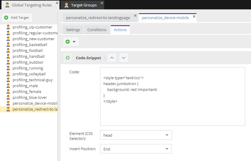This screenshot has width=251, height=161.
Task: Expand the Element CSS Selector dropdown
Action: click(x=167, y=135)
